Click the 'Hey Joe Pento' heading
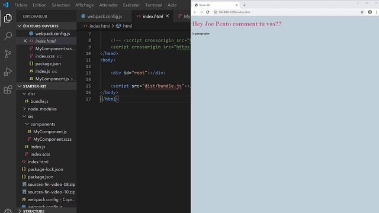Image resolution: width=379 pixels, height=213 pixels. tap(237, 24)
